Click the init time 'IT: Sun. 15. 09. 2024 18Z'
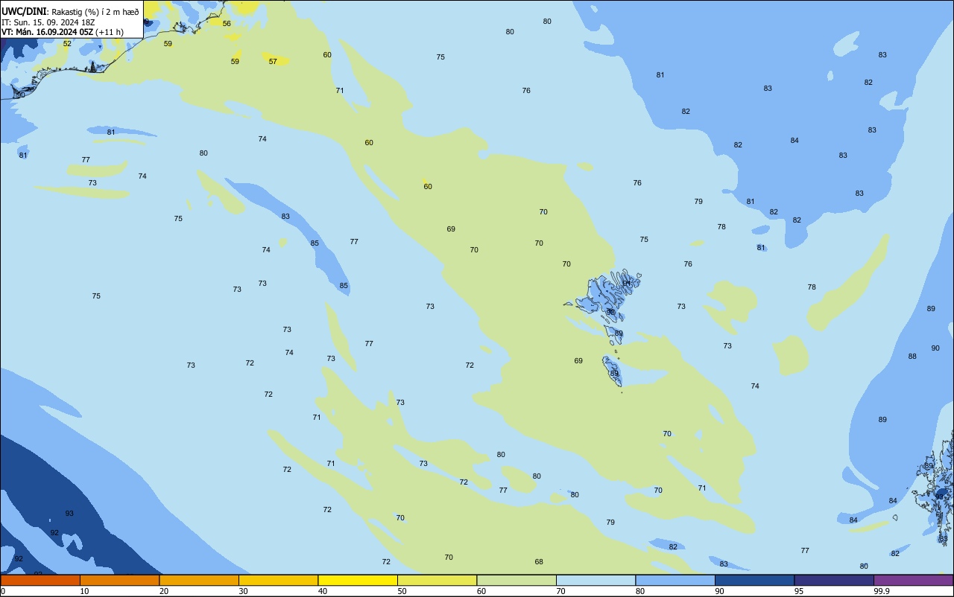 [48, 22]
